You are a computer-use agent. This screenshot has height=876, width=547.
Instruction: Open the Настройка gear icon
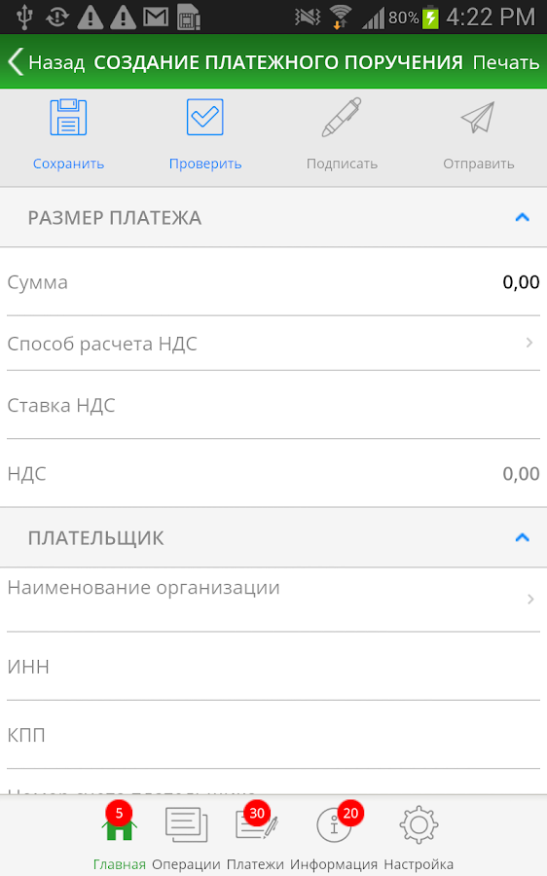click(419, 835)
